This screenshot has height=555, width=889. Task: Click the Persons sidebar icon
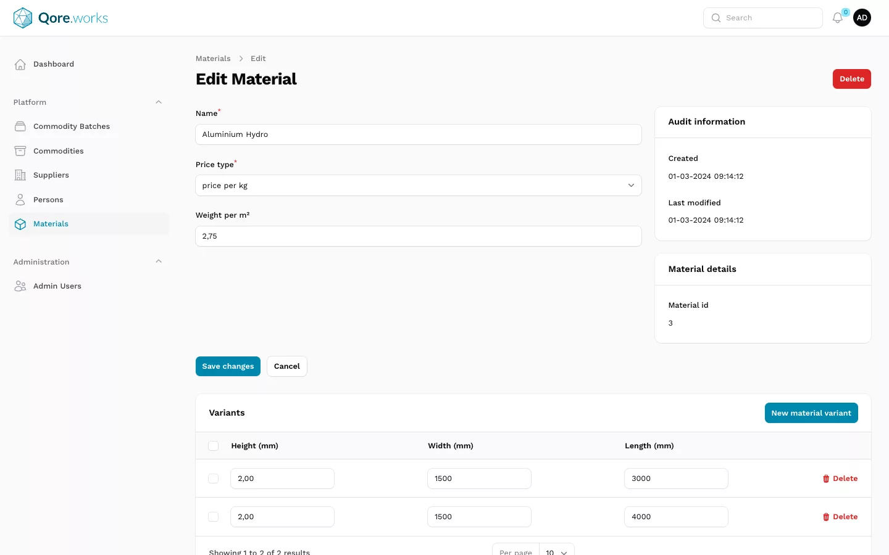[x=20, y=200]
